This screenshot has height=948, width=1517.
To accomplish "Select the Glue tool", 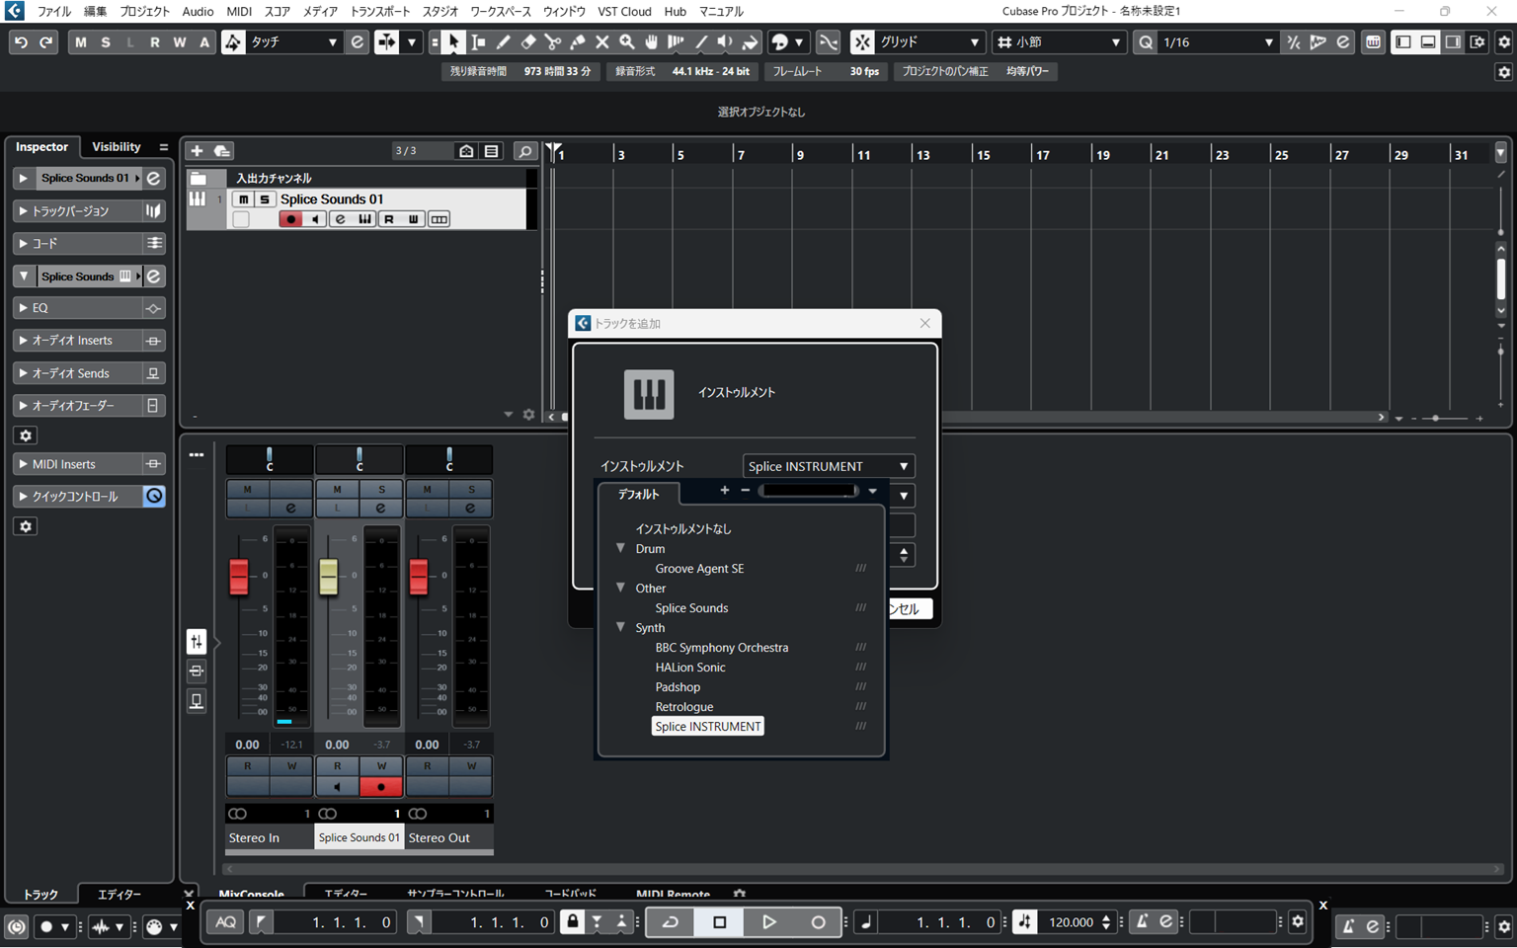I will 578,42.
